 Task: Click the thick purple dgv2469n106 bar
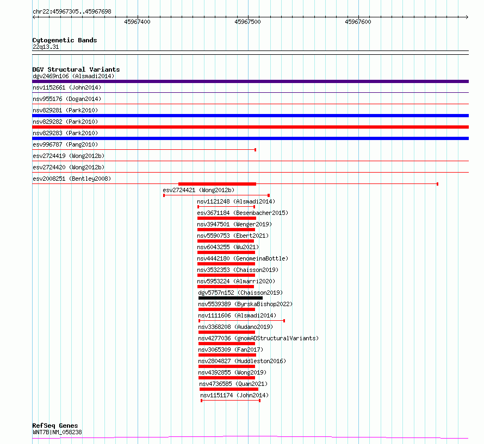tap(250, 81)
